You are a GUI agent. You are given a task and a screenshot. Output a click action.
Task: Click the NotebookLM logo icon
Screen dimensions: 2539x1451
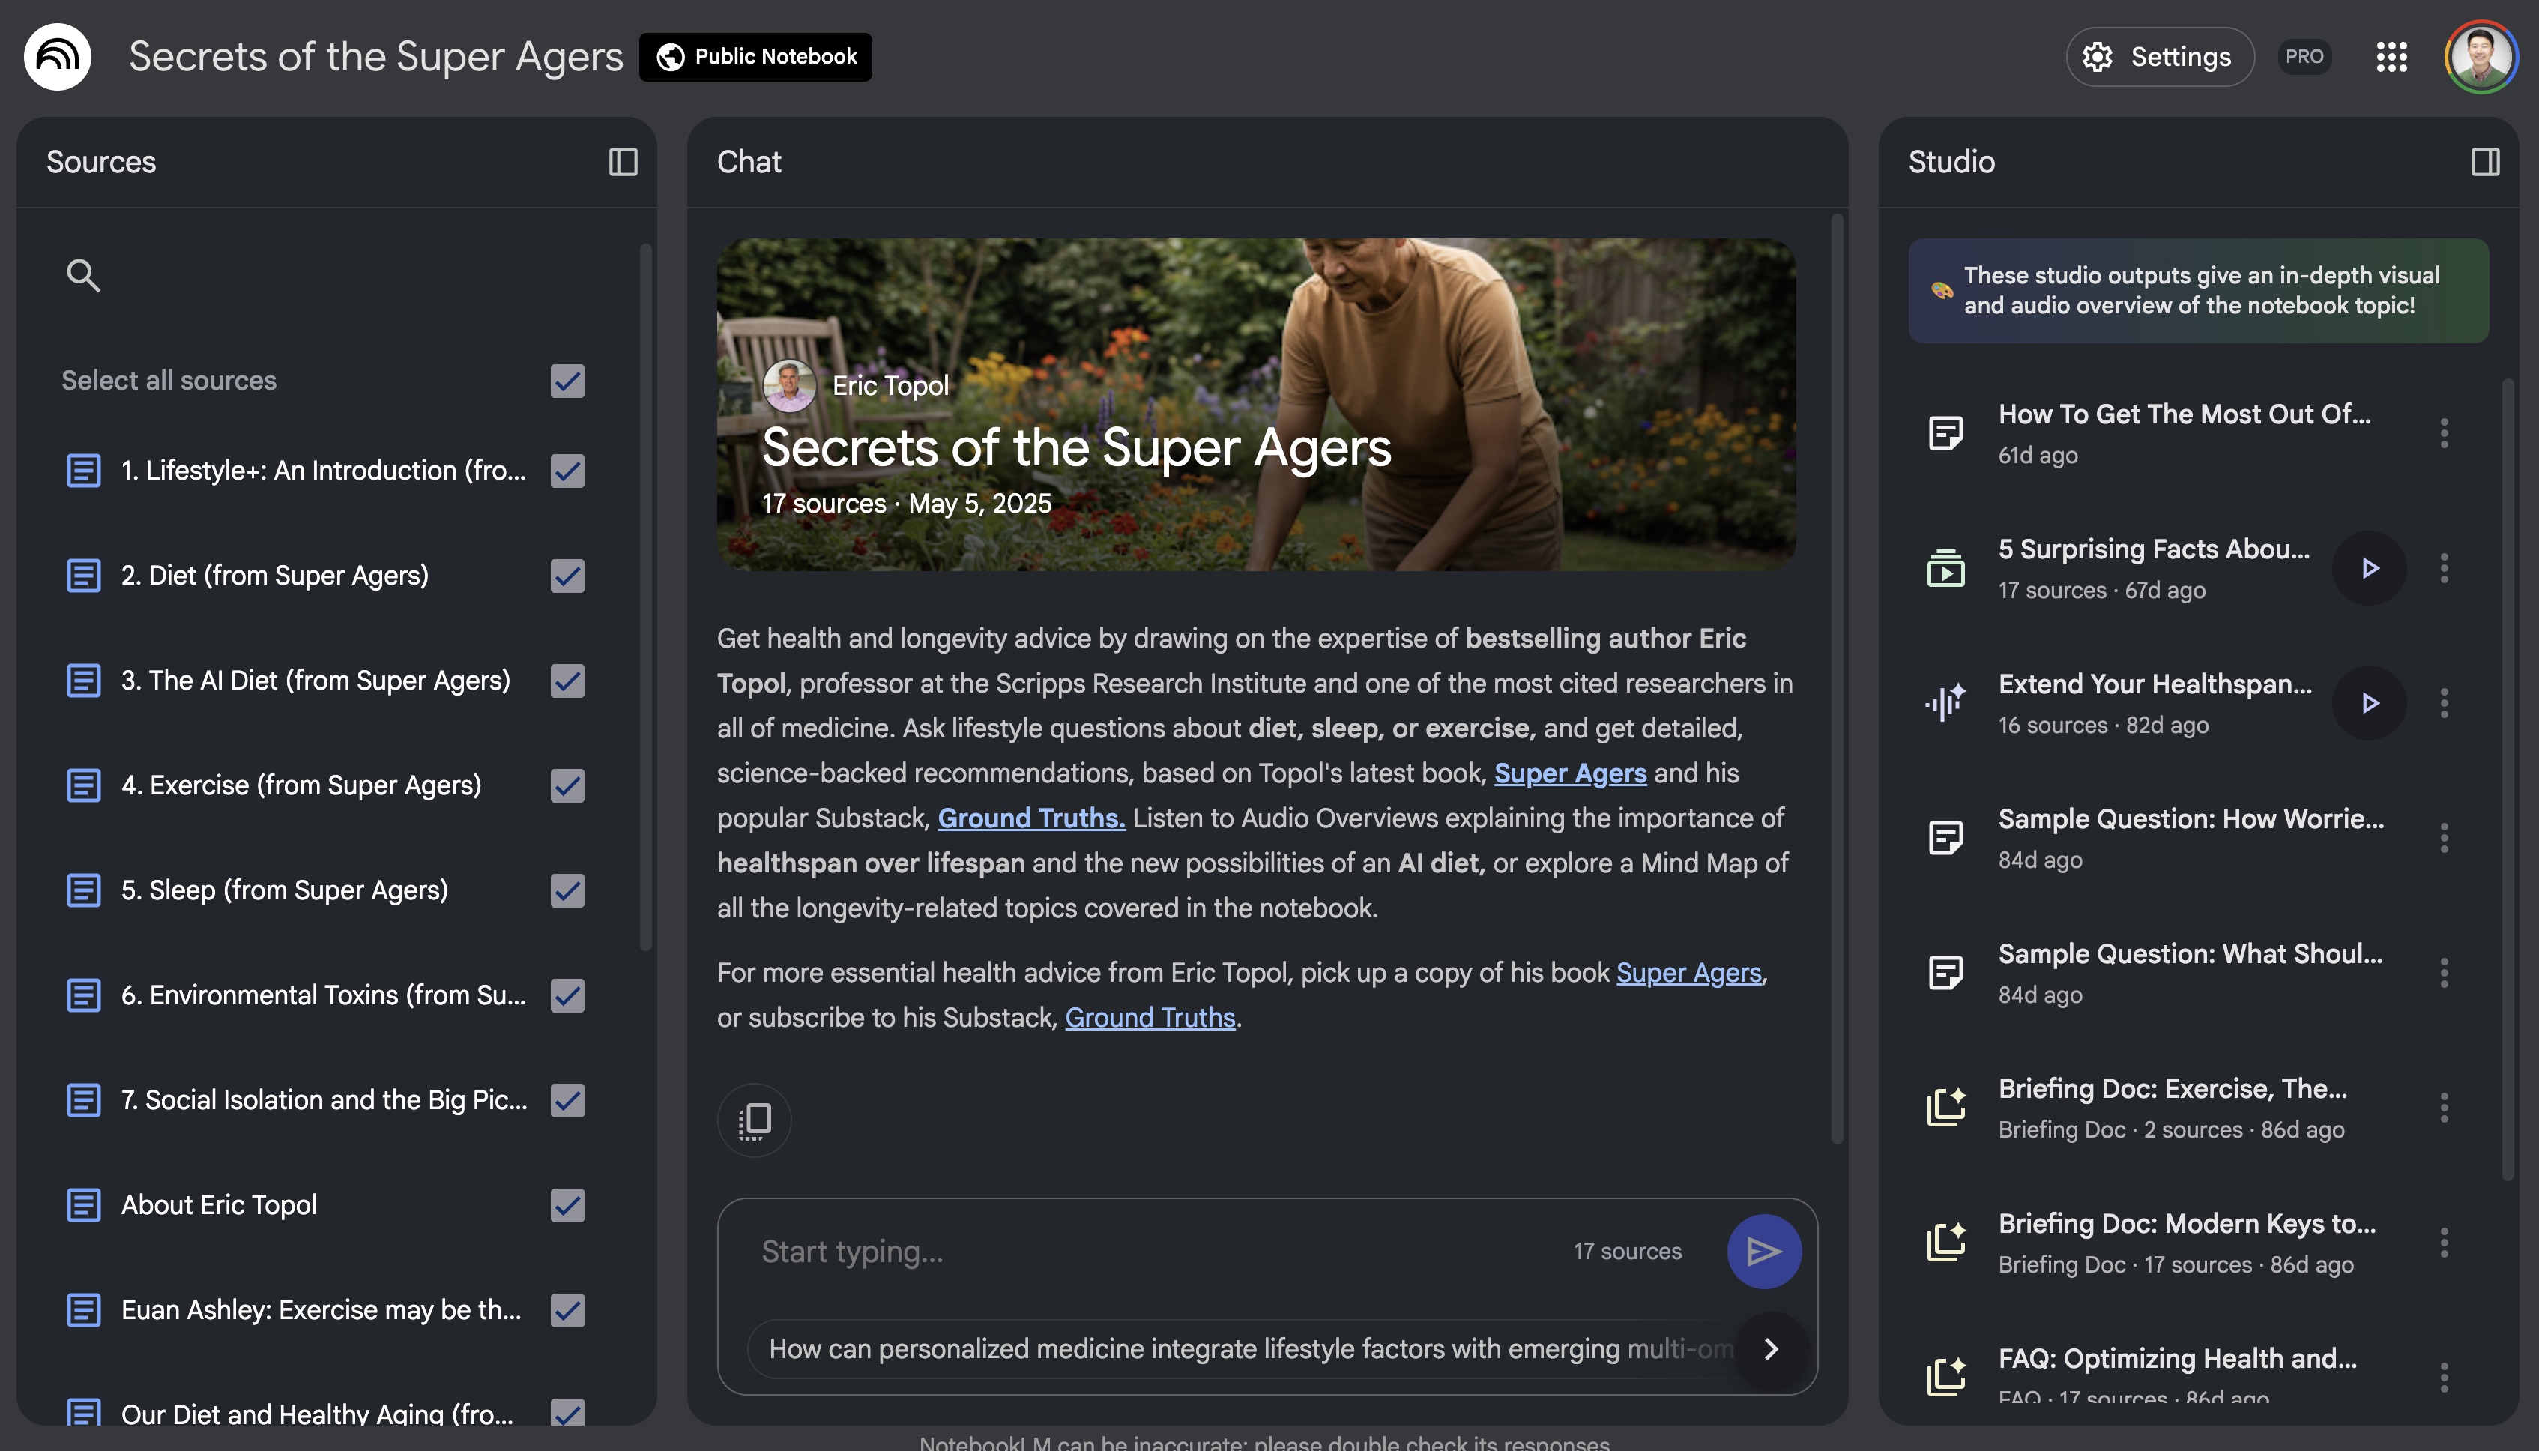coord(58,57)
